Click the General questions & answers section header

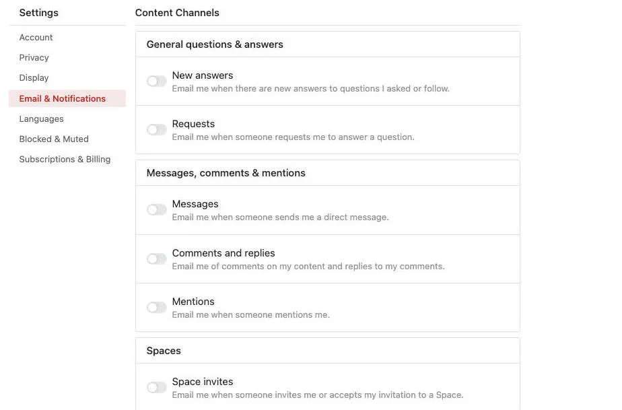[215, 44]
